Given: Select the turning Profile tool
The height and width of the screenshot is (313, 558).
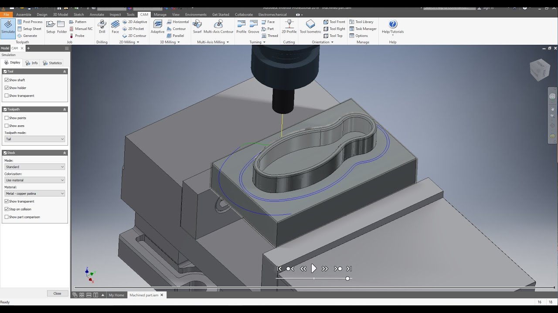Looking at the screenshot, I should 241,27.
